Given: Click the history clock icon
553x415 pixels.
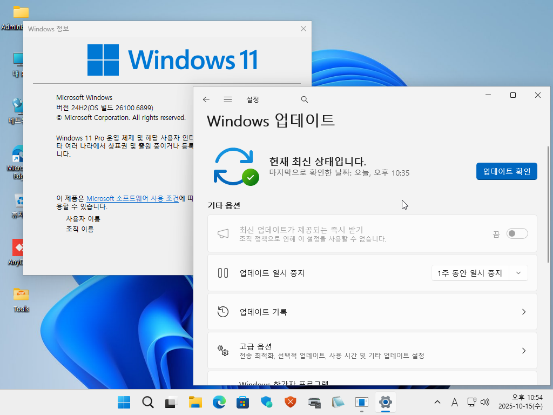Looking at the screenshot, I should pyautogui.click(x=223, y=312).
